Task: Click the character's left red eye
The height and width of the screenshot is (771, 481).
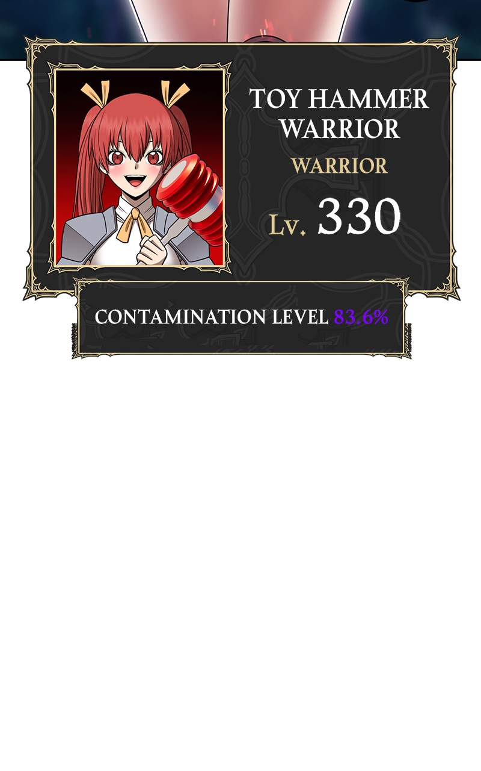Action: point(115,159)
